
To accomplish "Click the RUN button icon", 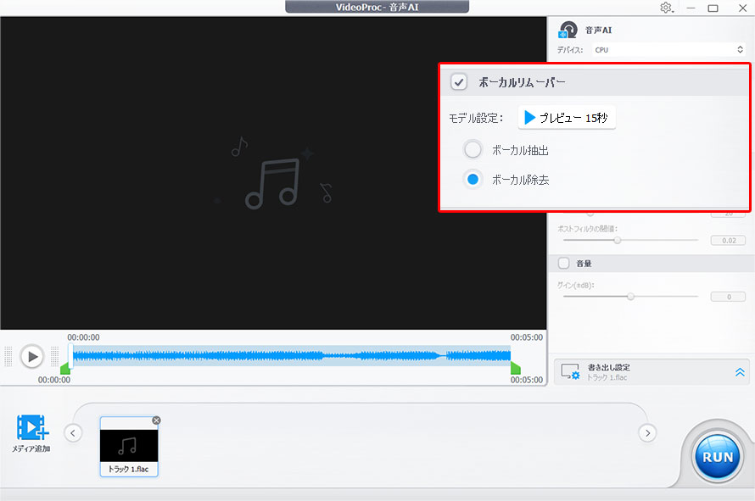I will (717, 455).
